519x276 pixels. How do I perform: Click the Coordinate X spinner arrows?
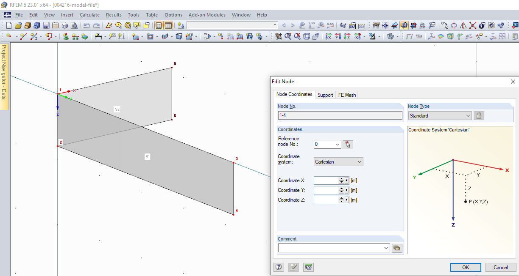pyautogui.click(x=341, y=180)
